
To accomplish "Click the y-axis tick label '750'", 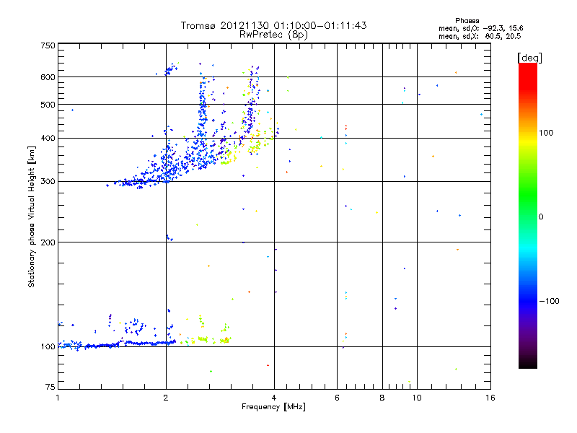I will pyautogui.click(x=48, y=45).
